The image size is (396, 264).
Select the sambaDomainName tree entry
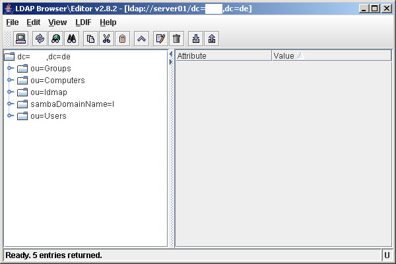(x=72, y=104)
